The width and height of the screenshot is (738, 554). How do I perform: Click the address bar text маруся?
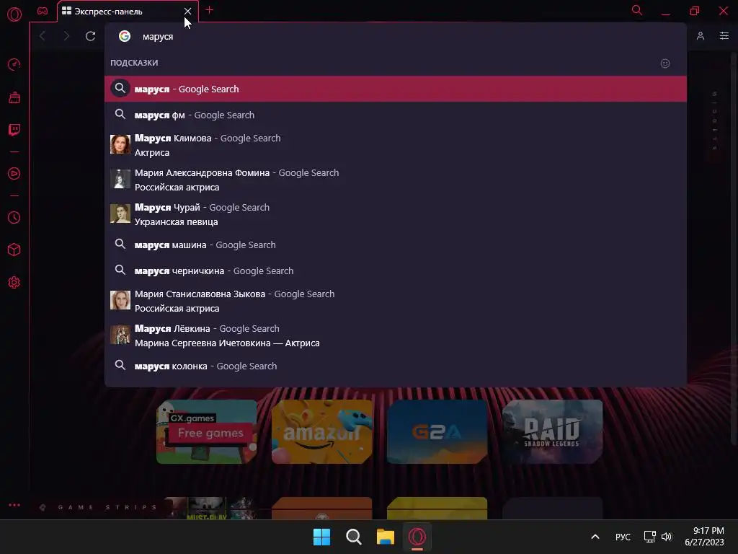pyautogui.click(x=158, y=37)
